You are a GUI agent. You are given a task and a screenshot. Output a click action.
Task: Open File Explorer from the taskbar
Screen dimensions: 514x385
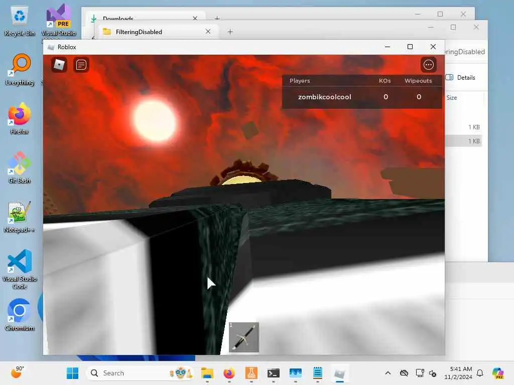(207, 373)
